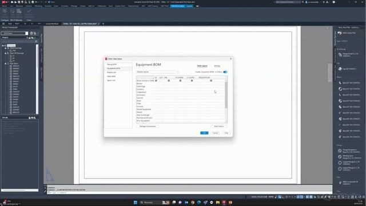Toggle DESCRIPTION column show checkbox

click(x=211, y=81)
